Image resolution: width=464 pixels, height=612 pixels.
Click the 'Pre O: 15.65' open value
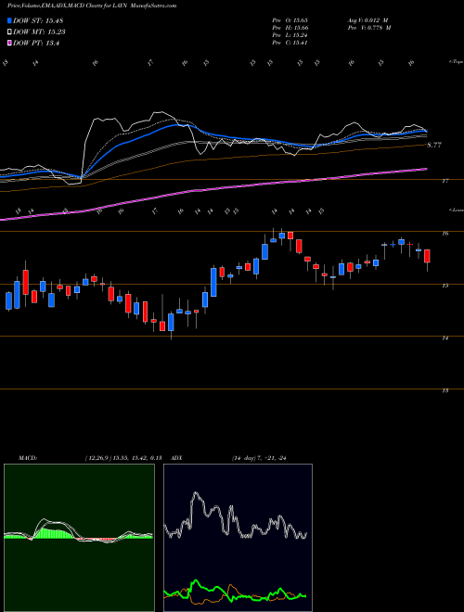click(290, 20)
